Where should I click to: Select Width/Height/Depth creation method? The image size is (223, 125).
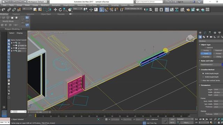(203, 77)
